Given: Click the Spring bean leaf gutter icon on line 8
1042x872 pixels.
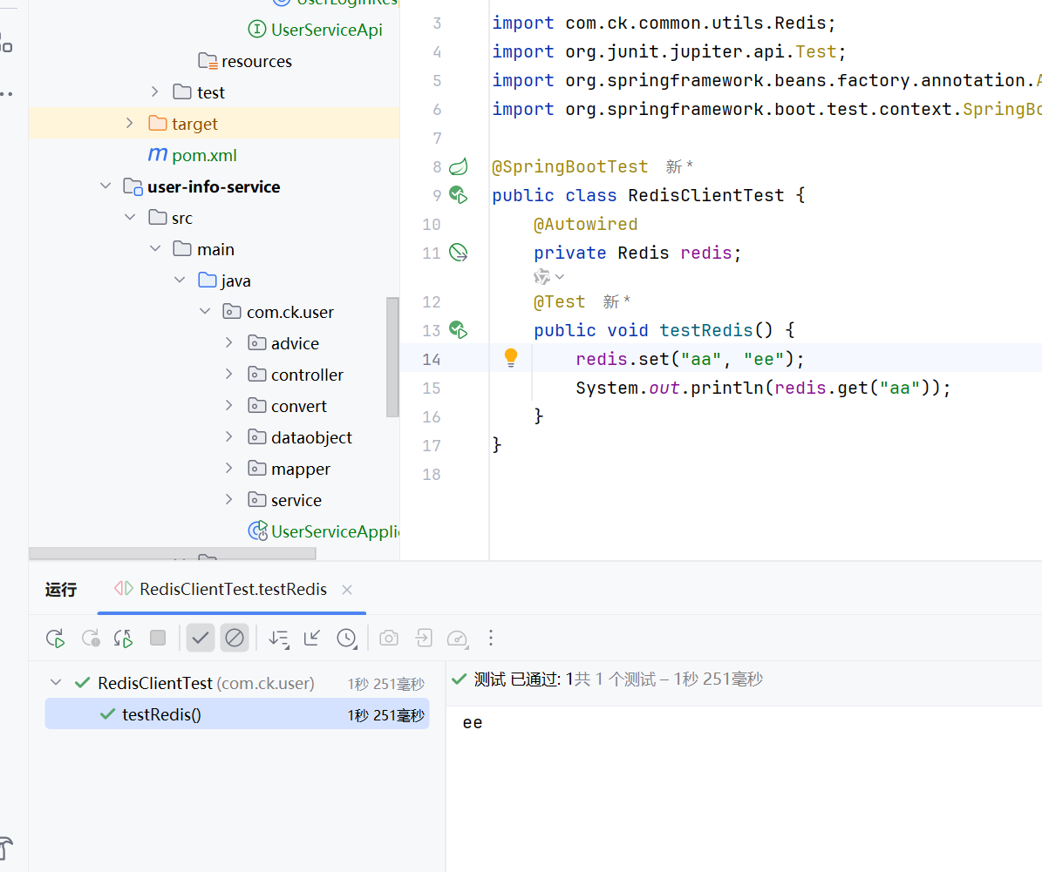Looking at the screenshot, I should (459, 166).
